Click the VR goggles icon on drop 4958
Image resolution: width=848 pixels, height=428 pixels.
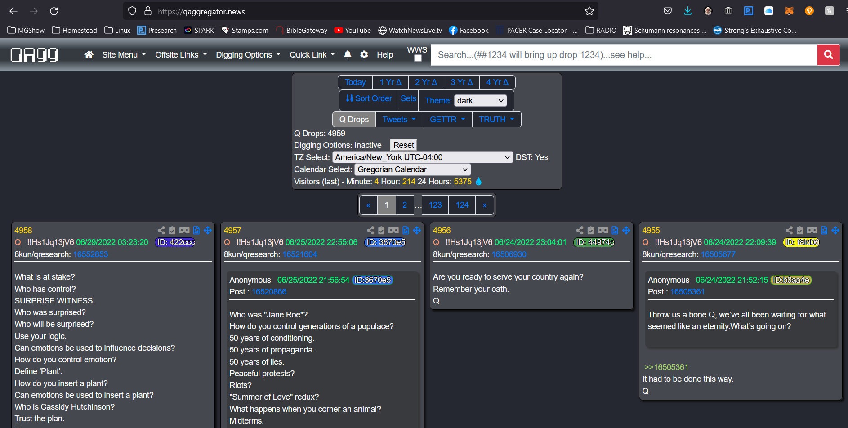184,230
